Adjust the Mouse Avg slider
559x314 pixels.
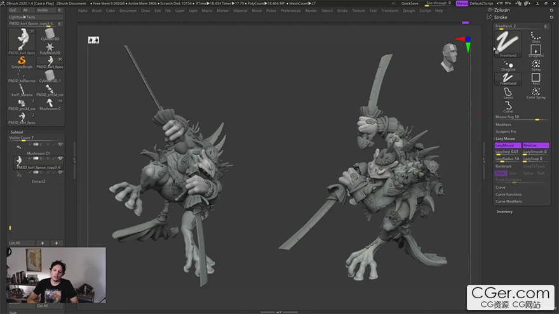522,117
